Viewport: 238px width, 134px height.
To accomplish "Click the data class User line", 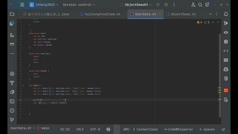I will pyautogui.click(x=38, y=33).
